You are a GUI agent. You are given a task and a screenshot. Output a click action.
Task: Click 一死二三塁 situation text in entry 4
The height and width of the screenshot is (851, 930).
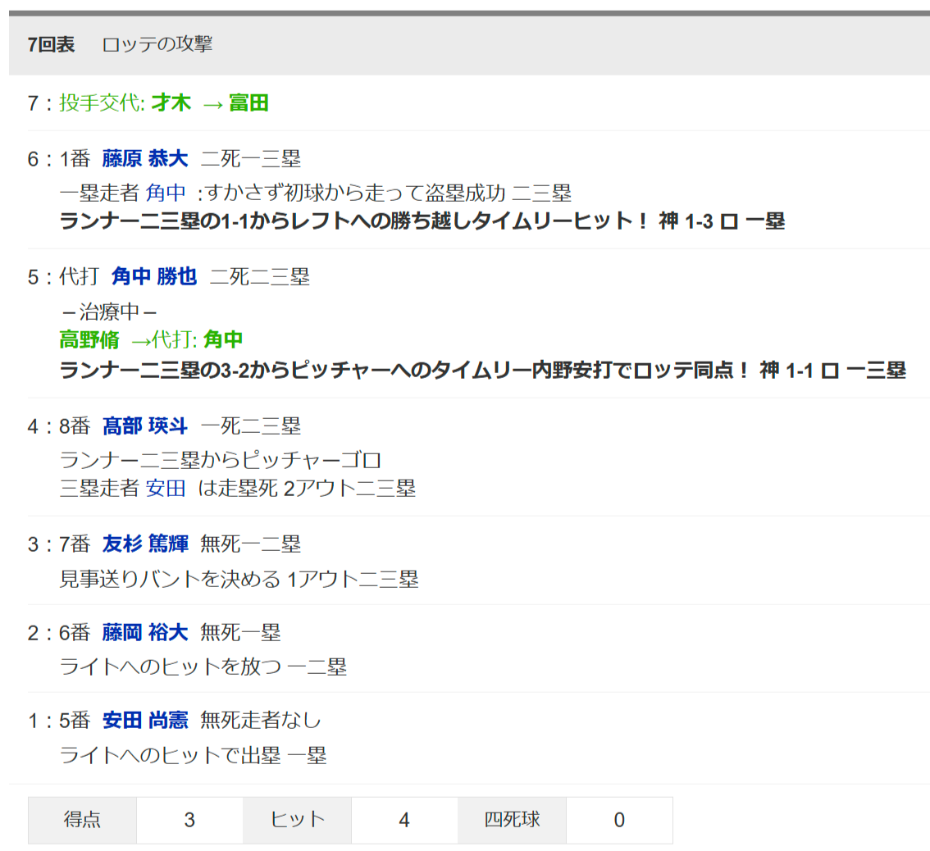(251, 425)
